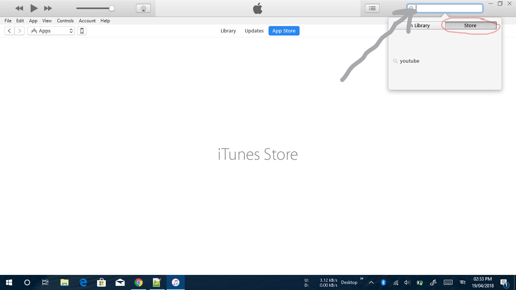This screenshot has height=290, width=516.
Task: Open the Edit menu
Action: point(20,21)
